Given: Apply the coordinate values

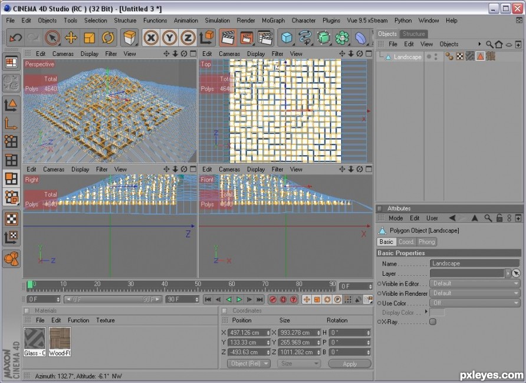Looking at the screenshot, I should pos(350,364).
